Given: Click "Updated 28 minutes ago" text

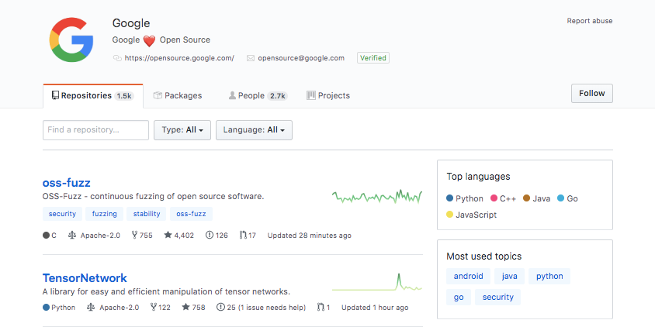Looking at the screenshot, I should [309, 236].
